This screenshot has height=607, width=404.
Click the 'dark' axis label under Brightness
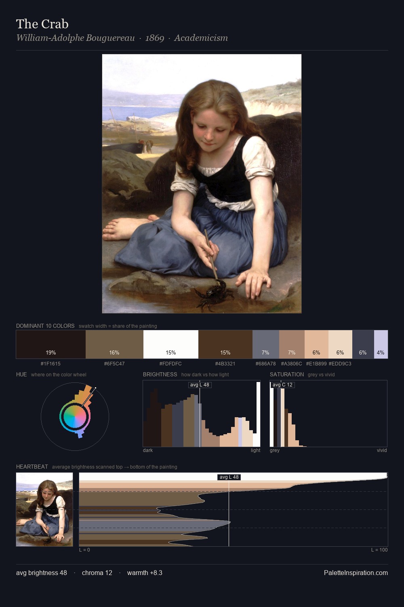click(x=148, y=450)
